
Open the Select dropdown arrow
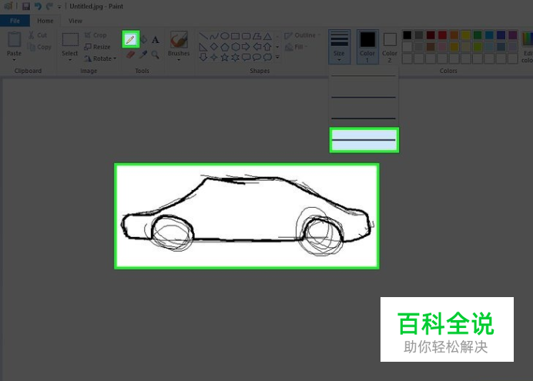click(70, 60)
